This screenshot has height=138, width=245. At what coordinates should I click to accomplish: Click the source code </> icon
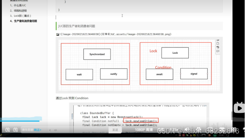(x=56, y=130)
